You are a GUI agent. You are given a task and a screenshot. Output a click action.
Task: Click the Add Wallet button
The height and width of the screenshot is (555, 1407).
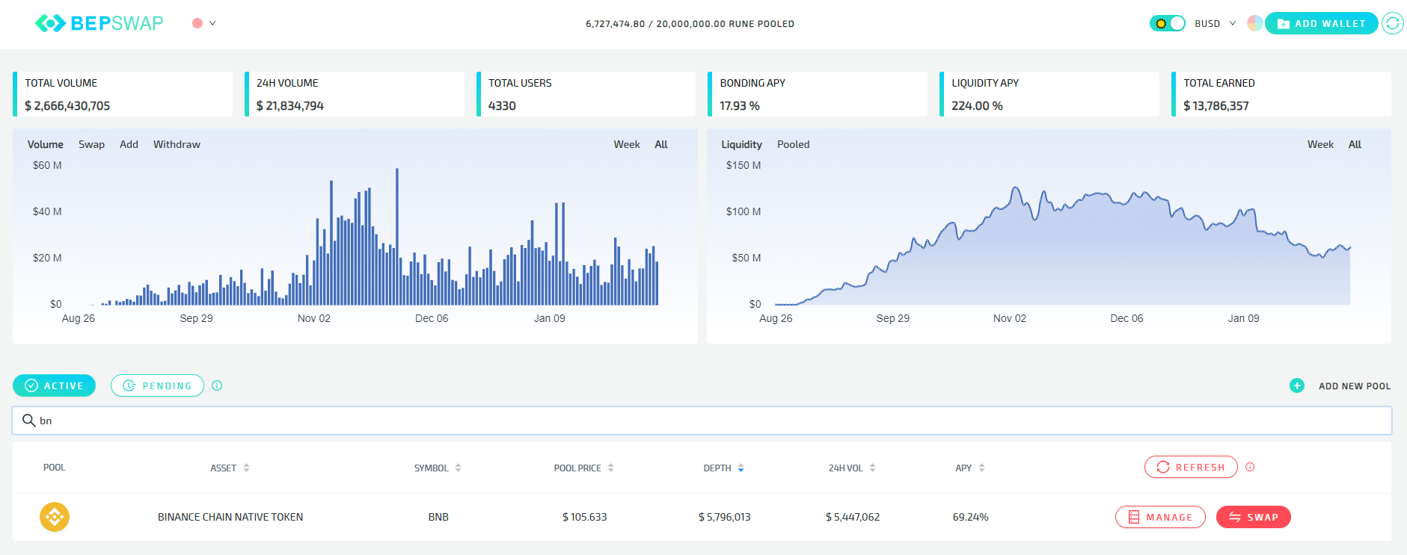coord(1321,23)
